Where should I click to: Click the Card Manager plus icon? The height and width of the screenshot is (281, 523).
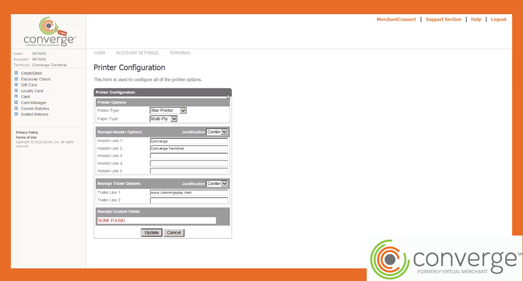pos(16,103)
